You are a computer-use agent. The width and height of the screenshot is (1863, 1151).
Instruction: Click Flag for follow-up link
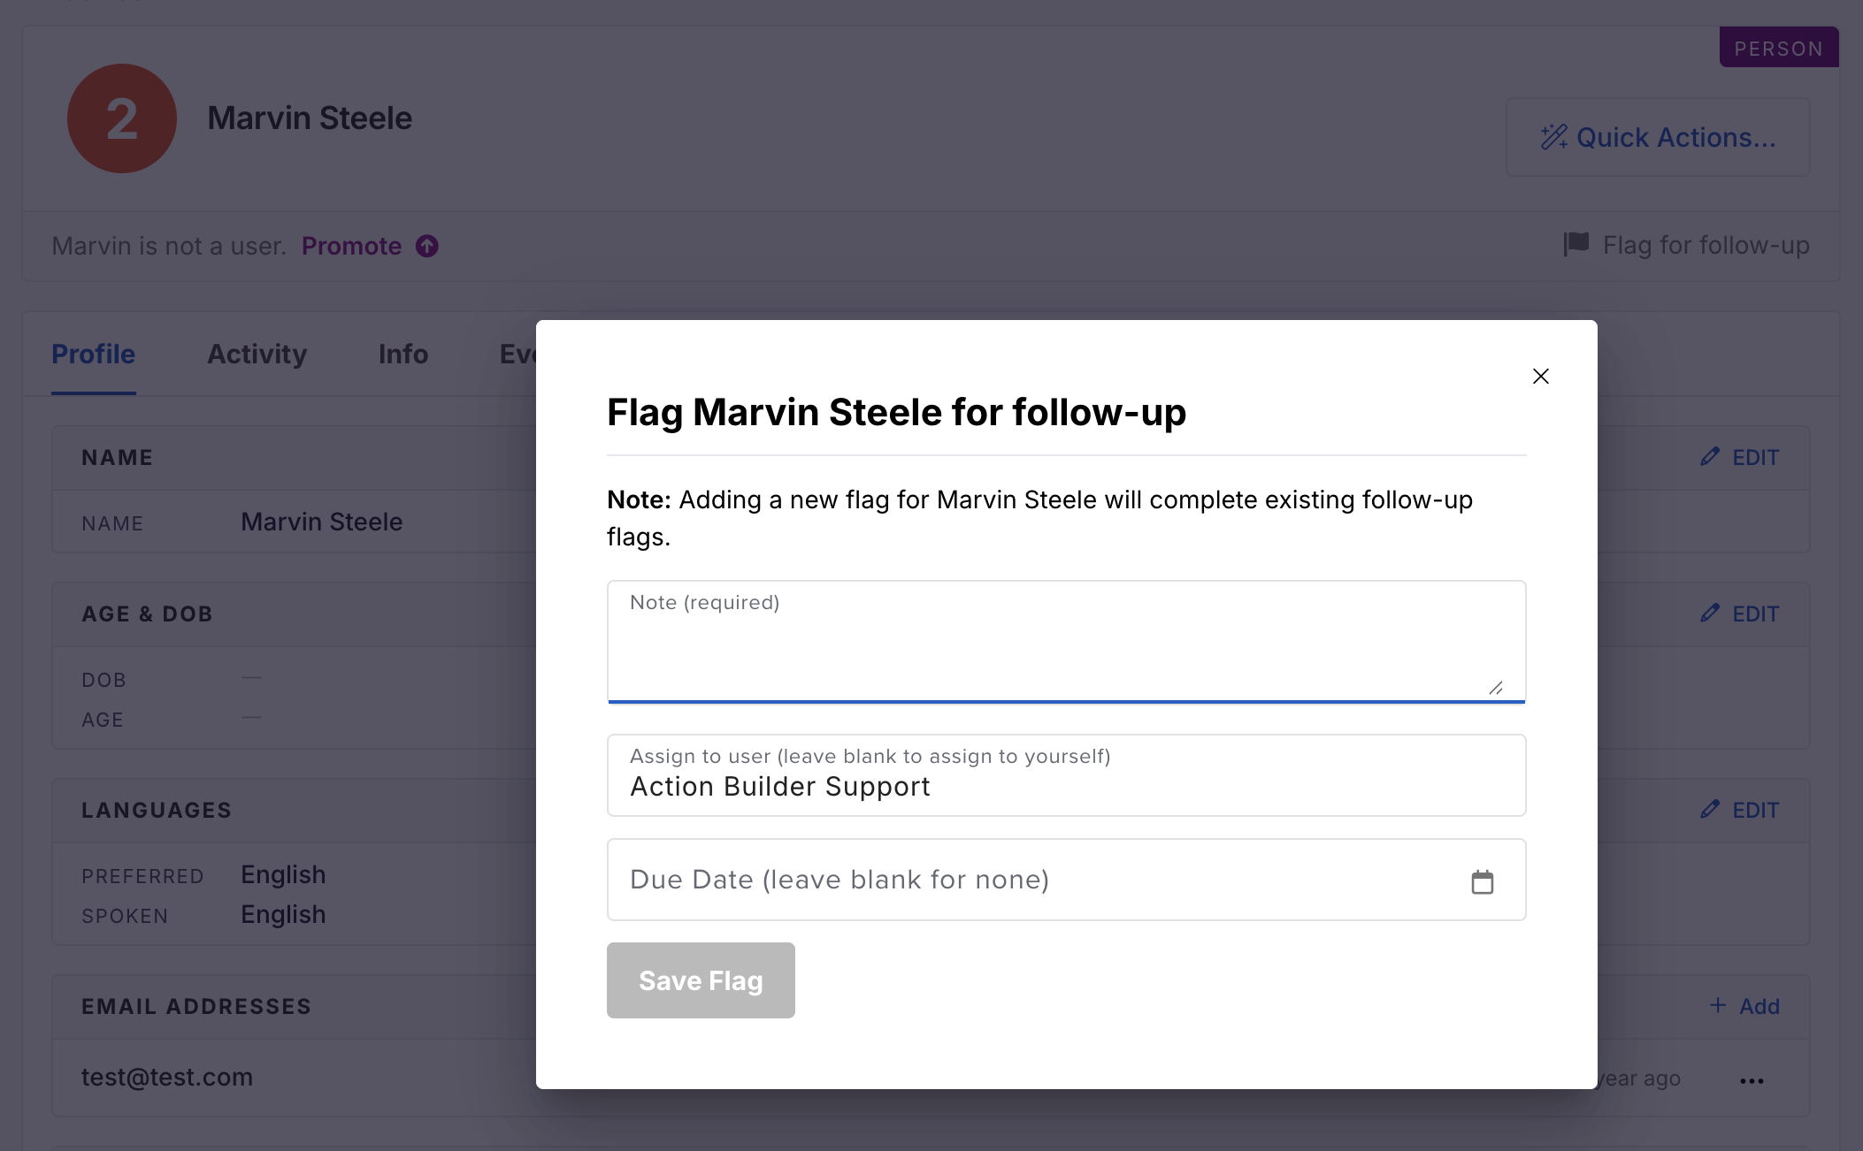(1706, 245)
